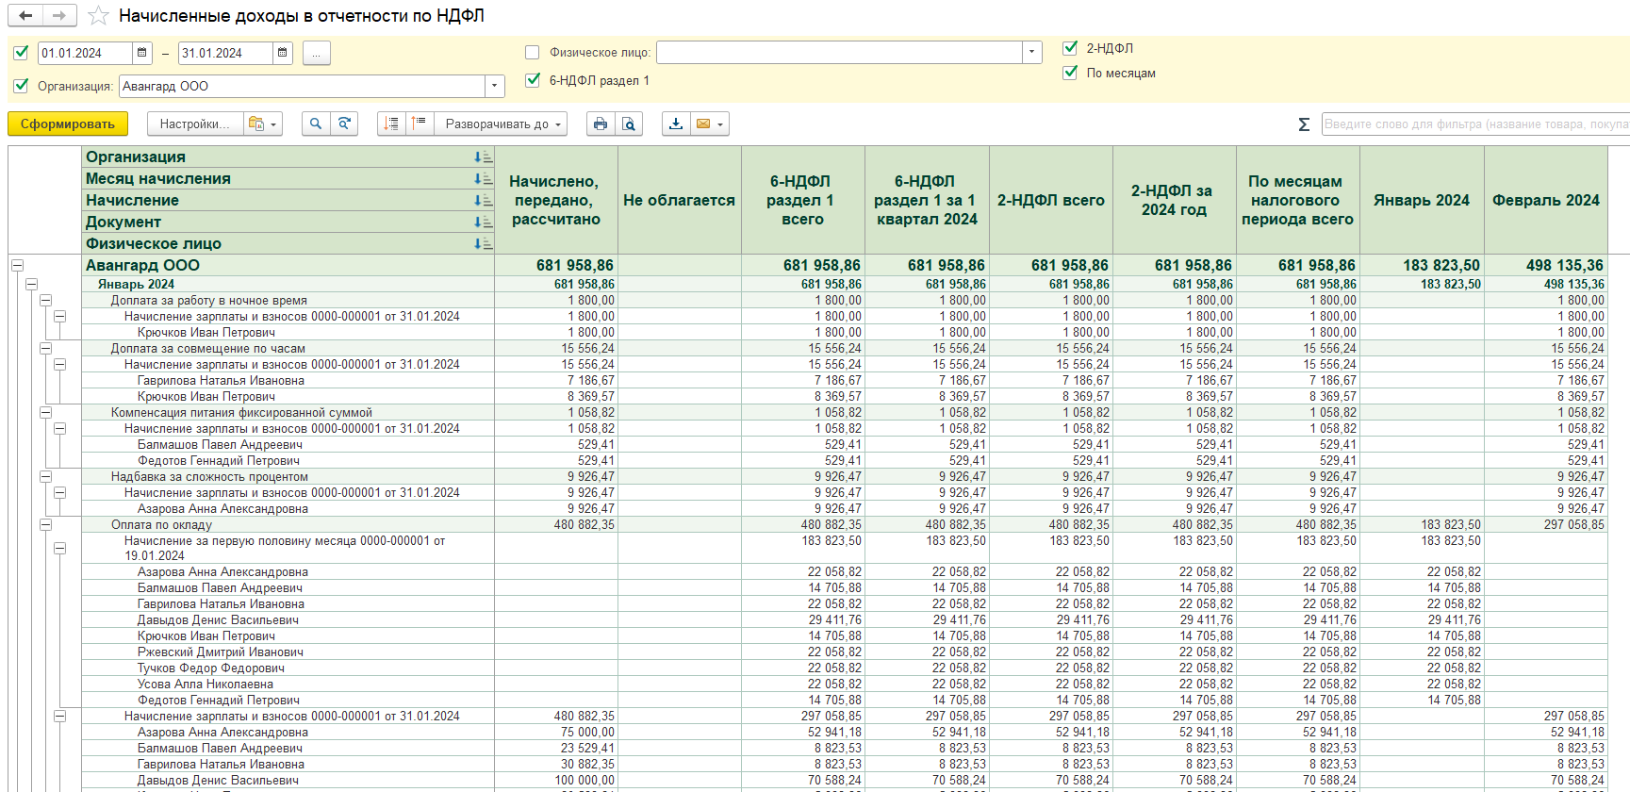Collapse Надбавка за сложность процентом group

[45, 476]
